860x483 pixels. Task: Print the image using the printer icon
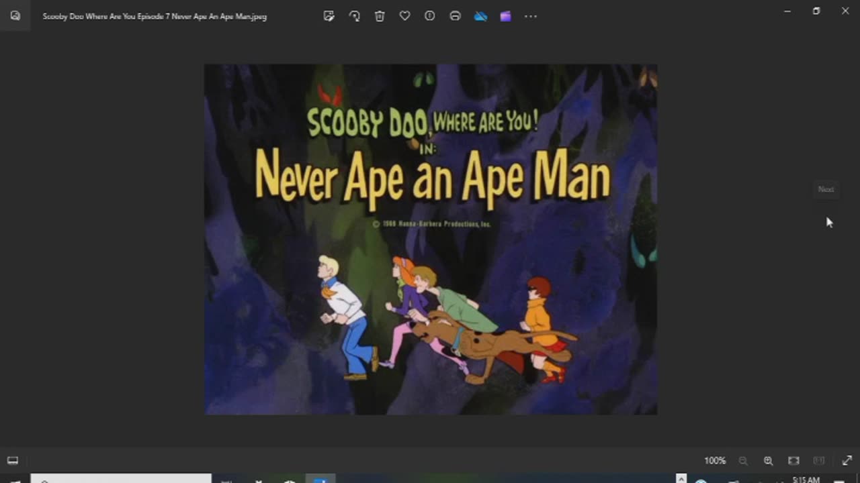[x=455, y=16]
